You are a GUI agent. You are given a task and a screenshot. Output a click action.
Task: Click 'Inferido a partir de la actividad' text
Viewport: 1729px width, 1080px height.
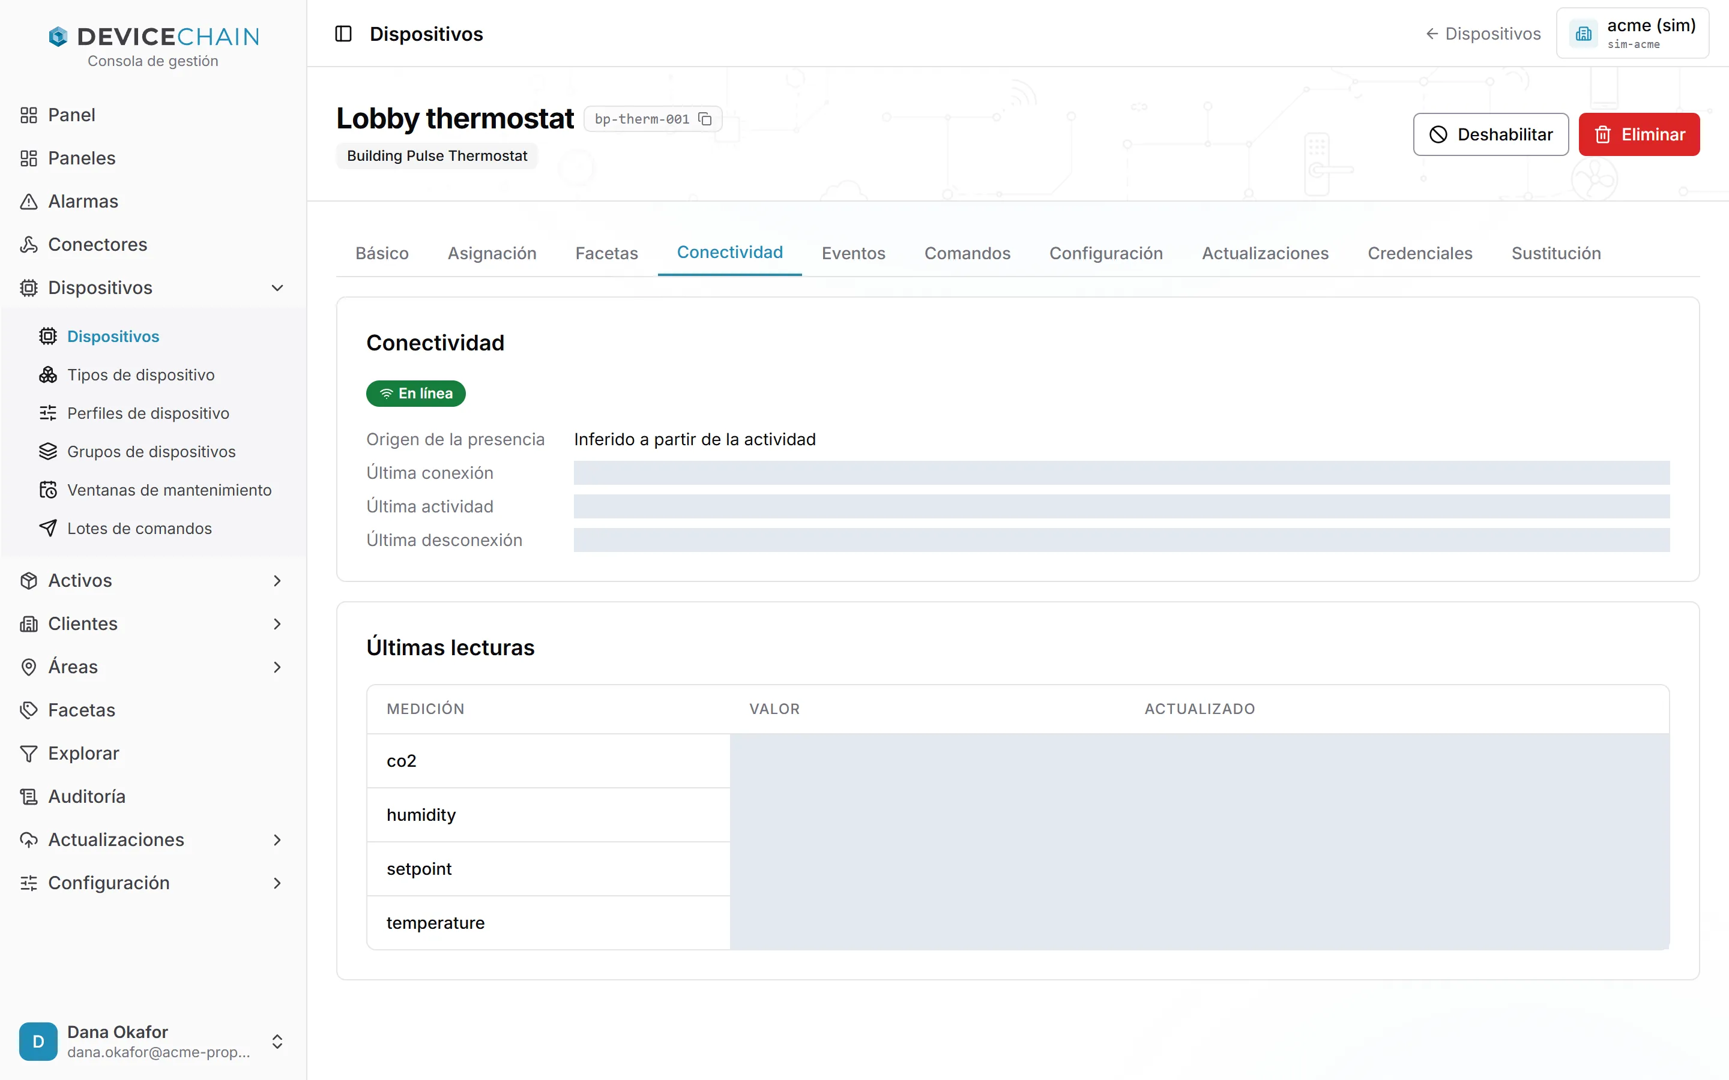695,439
